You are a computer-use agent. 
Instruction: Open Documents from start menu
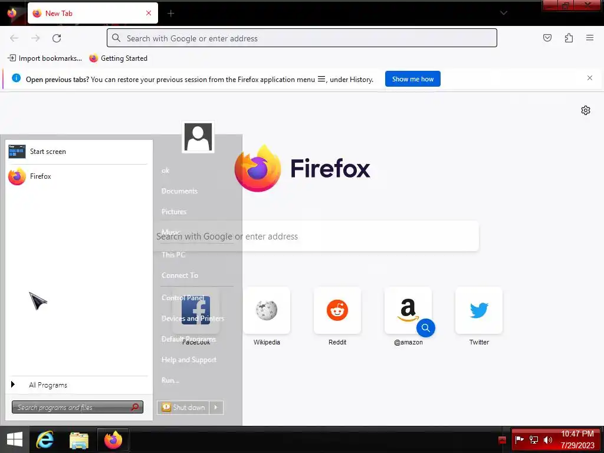(179, 191)
